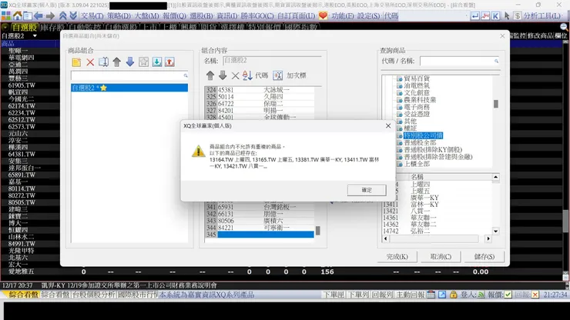Click the double up chevron icon
This screenshot has width=570, height=320.
(63, 16)
